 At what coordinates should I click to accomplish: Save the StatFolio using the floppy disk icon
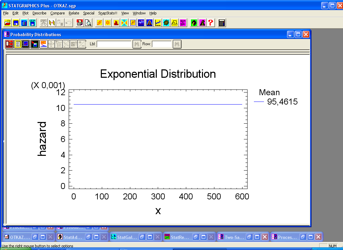16,23
